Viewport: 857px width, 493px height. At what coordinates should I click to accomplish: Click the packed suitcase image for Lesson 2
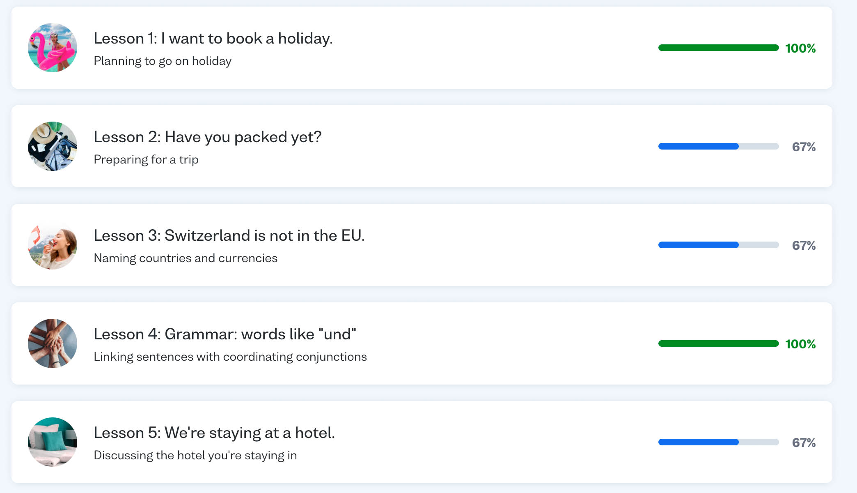(52, 146)
